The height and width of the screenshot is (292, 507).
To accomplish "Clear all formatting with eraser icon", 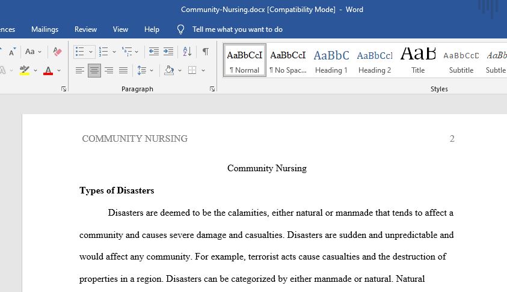I will (57, 52).
